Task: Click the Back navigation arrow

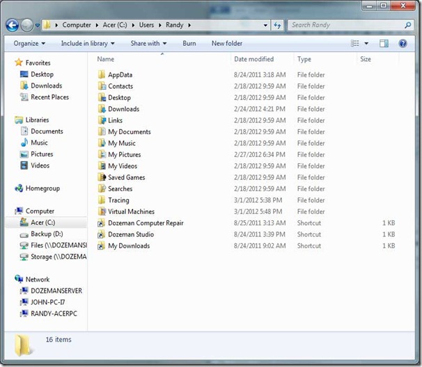Action: point(13,26)
